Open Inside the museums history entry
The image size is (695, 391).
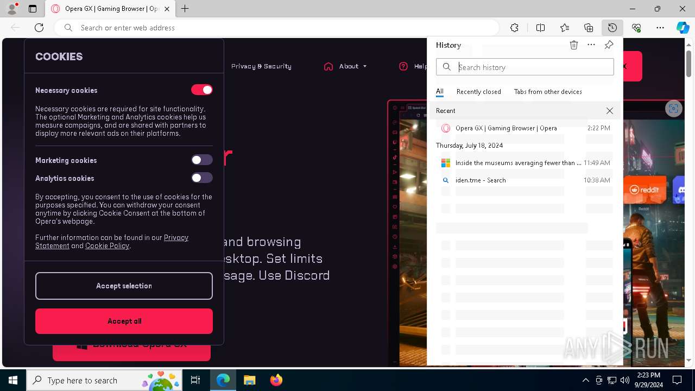coord(525,163)
